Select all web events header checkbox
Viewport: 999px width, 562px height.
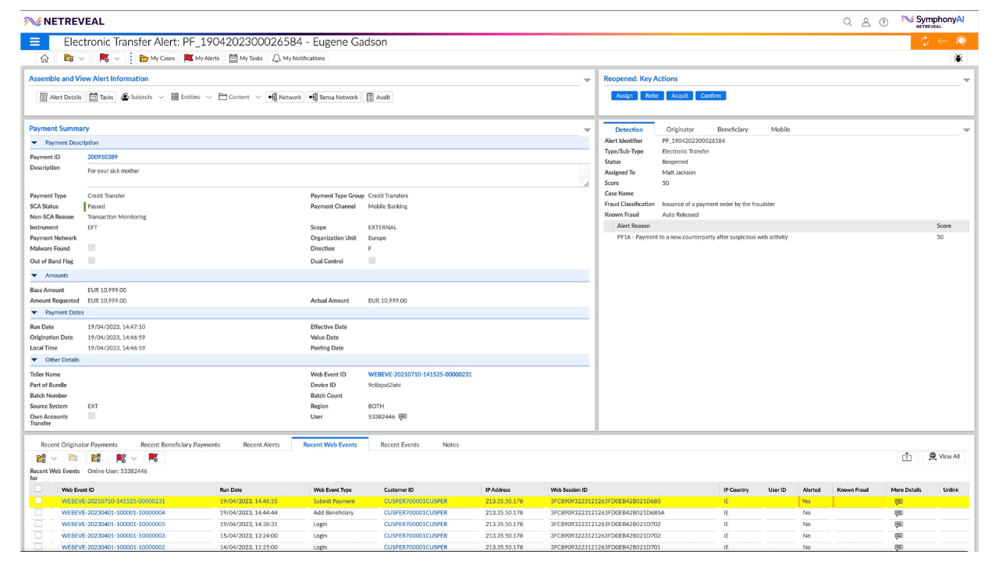tap(38, 489)
